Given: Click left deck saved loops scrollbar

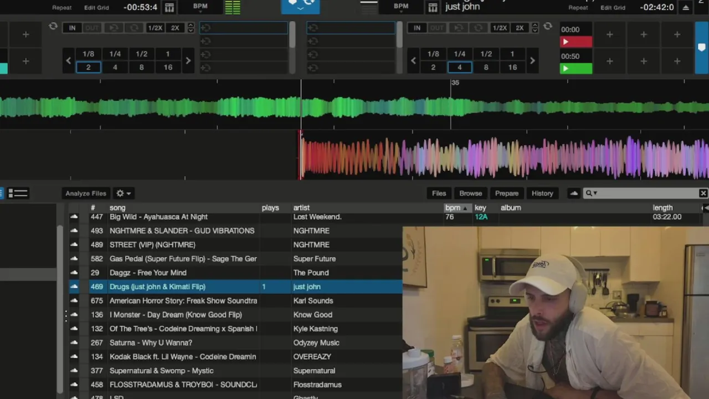Looking at the screenshot, I should pos(291,34).
